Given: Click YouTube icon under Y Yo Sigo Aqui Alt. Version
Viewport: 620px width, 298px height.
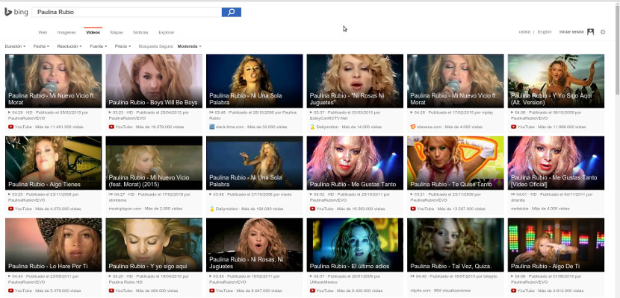Looking at the screenshot, I should [513, 127].
